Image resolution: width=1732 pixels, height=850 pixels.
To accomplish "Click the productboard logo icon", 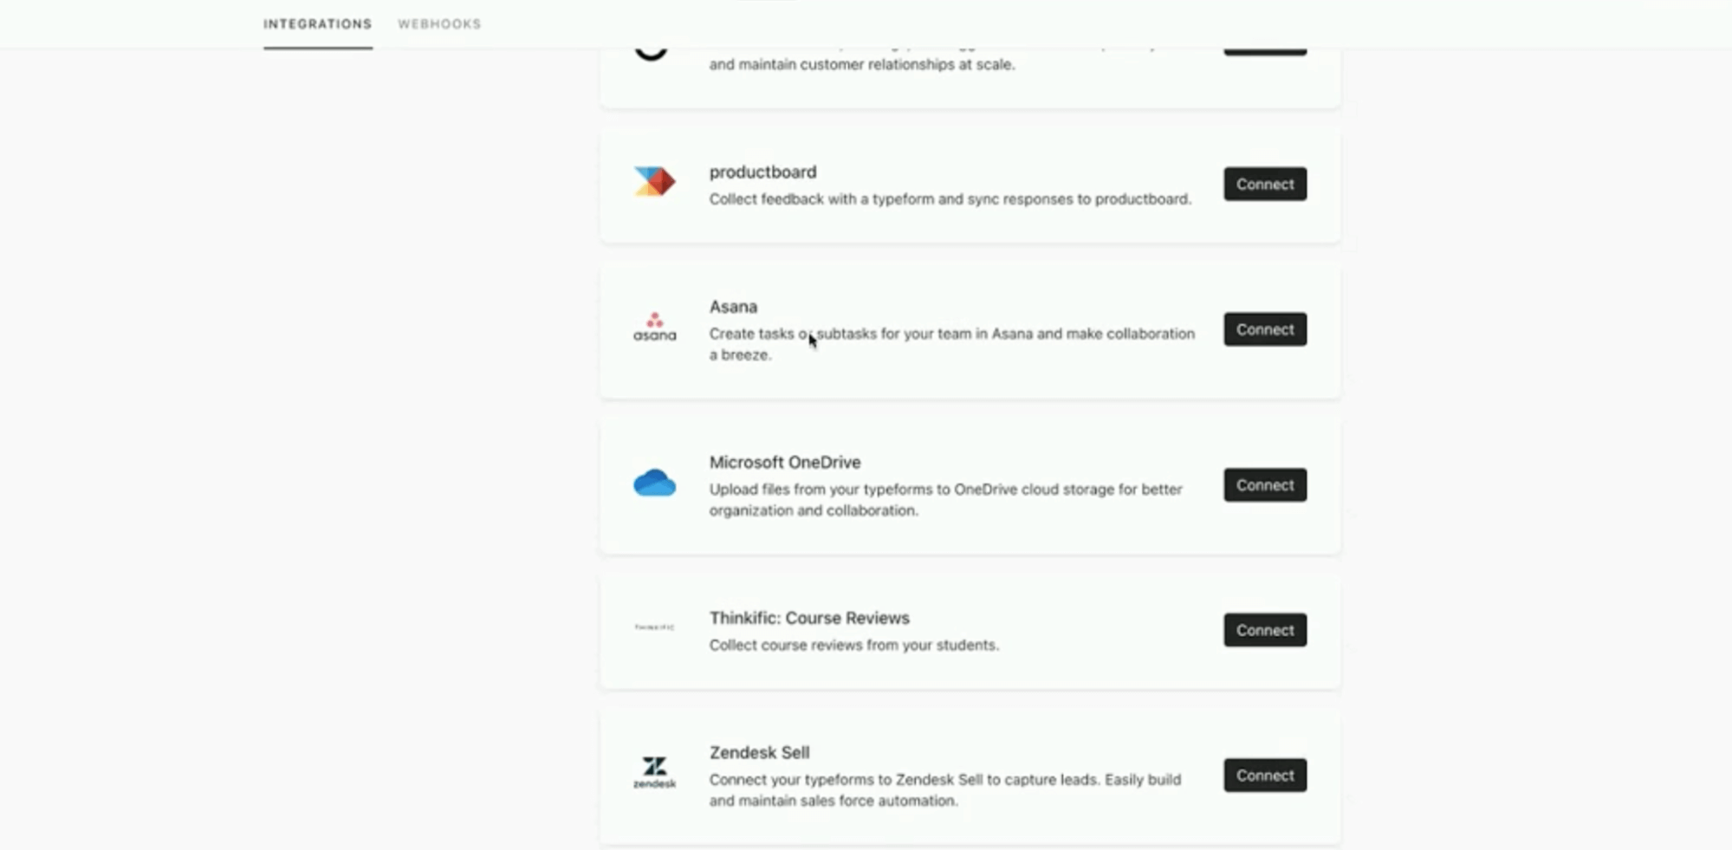I will [x=654, y=181].
